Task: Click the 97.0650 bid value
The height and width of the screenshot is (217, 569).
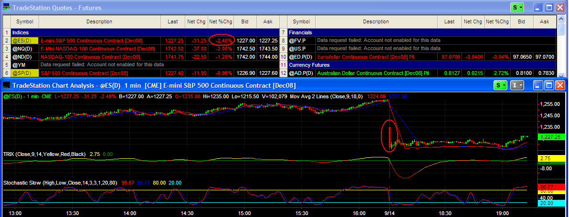Action: 521,56
